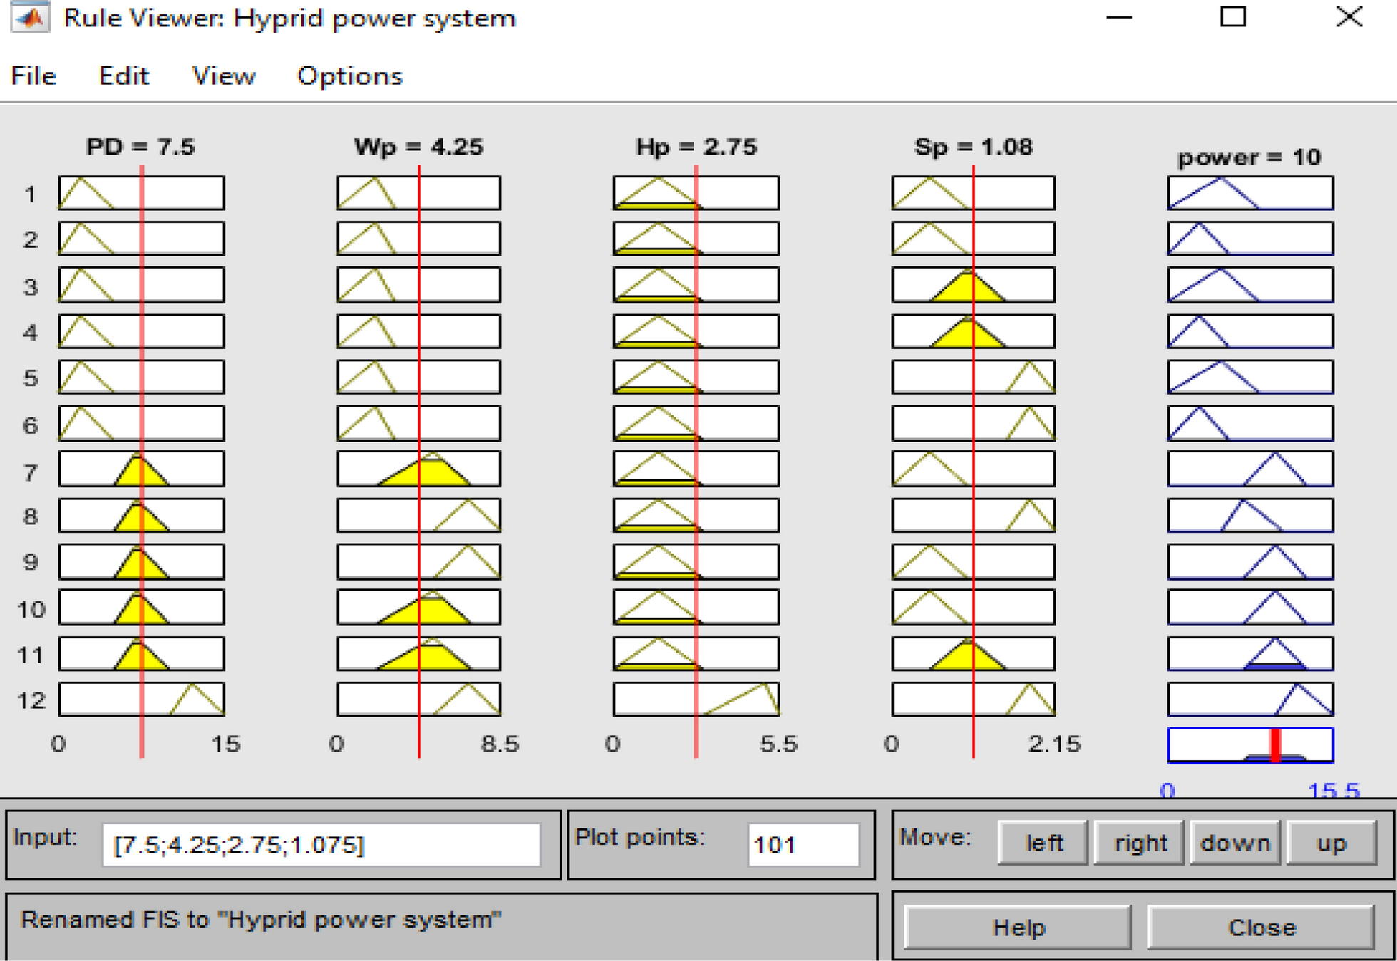This screenshot has height=961, width=1397.
Task: Click the down Move button
Action: tap(1235, 843)
